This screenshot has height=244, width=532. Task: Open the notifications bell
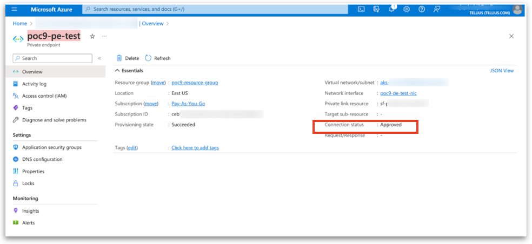tap(391, 10)
